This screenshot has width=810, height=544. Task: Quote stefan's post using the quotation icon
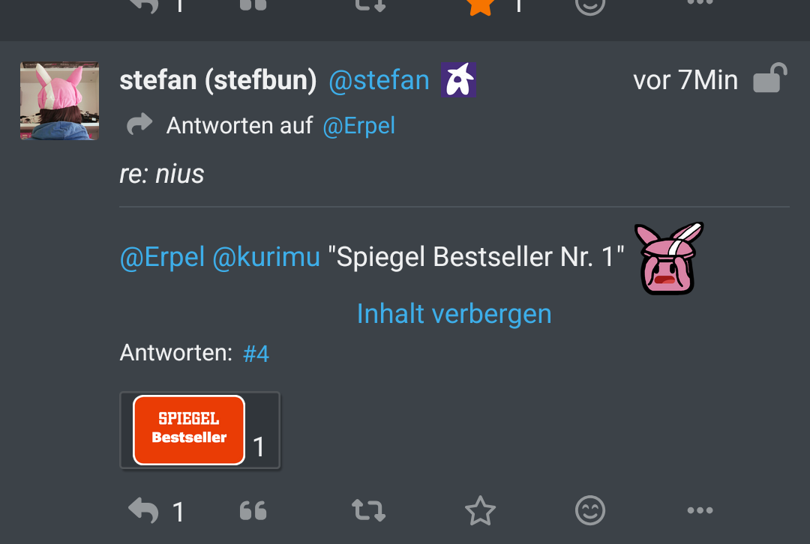click(253, 511)
